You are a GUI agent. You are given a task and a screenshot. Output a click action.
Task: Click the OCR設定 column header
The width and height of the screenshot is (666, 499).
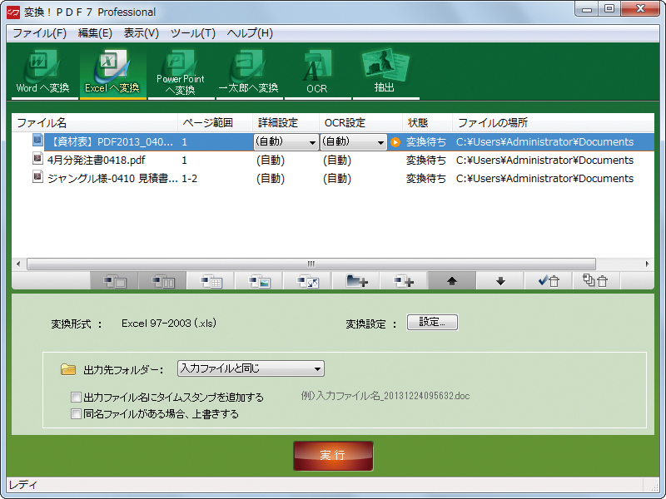pyautogui.click(x=360, y=123)
